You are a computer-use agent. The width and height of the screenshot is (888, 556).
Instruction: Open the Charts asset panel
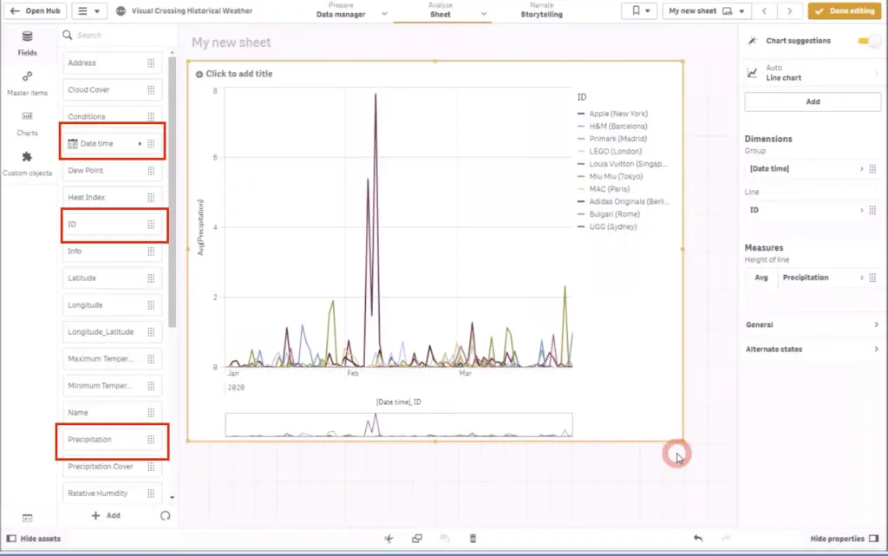(28, 122)
